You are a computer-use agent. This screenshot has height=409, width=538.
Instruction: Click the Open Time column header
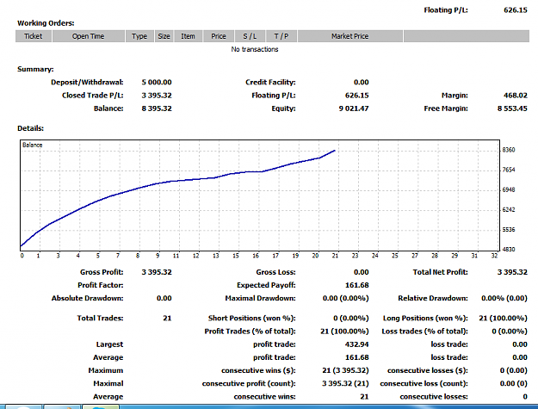(x=88, y=36)
